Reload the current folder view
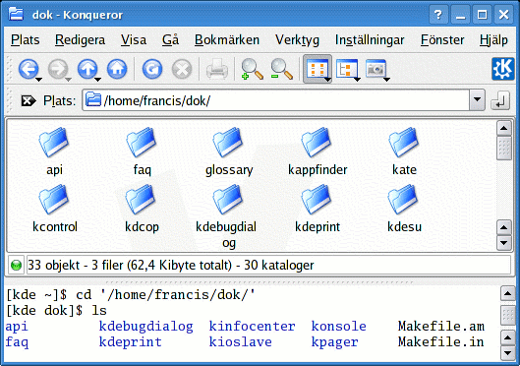Viewport: 520px width, 366px height. [x=152, y=69]
